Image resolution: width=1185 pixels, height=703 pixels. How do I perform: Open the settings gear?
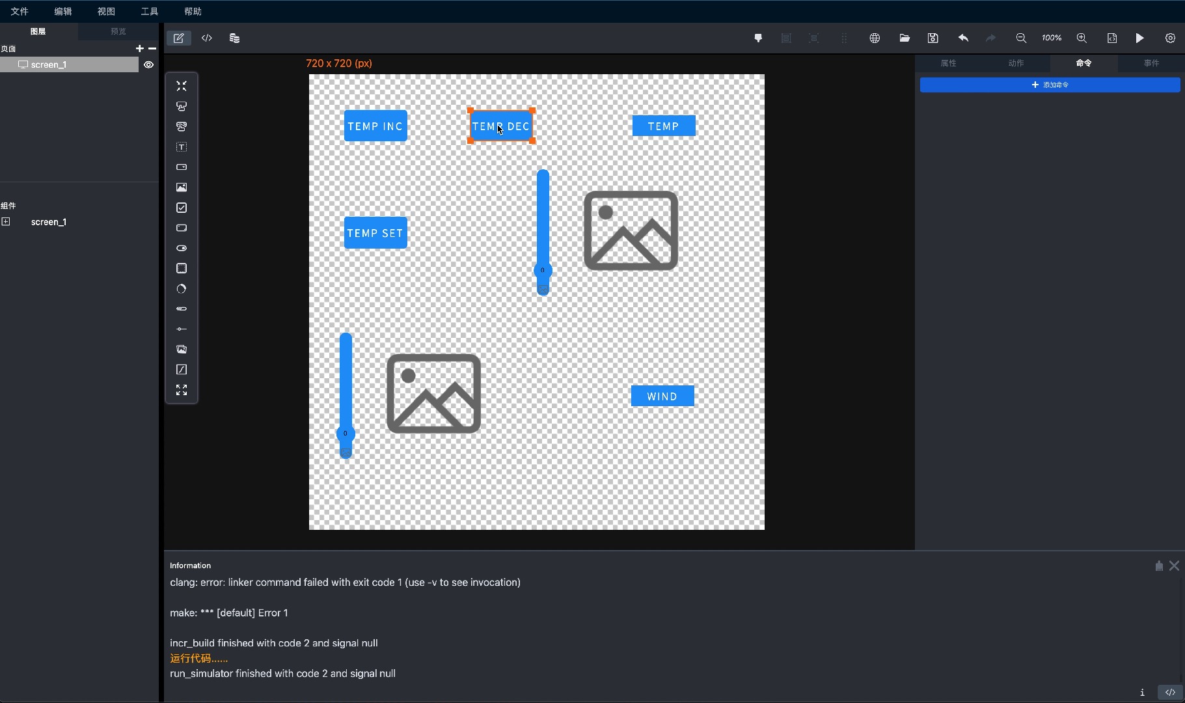(x=1170, y=38)
